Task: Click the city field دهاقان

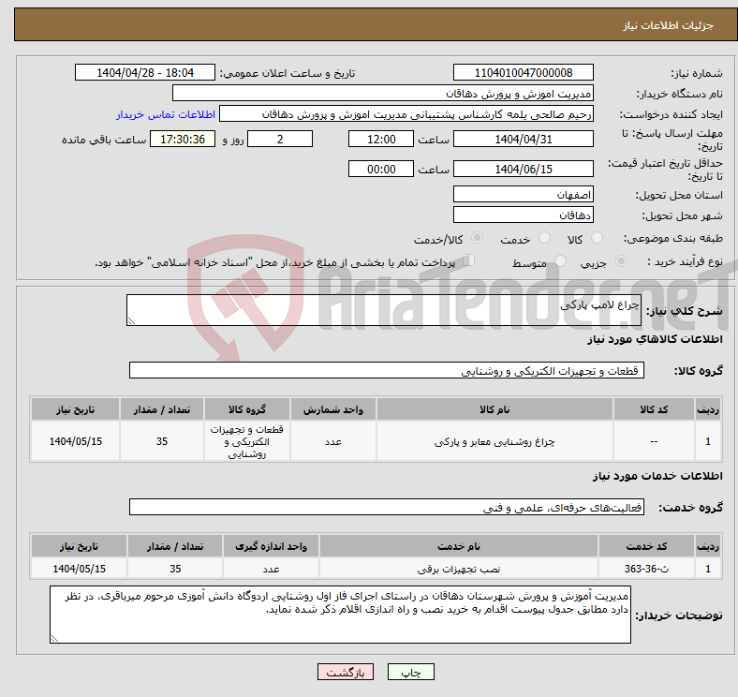Action: [524, 215]
